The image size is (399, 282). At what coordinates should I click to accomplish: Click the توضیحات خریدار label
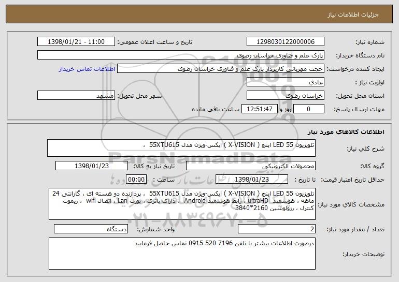(x=364, y=254)
